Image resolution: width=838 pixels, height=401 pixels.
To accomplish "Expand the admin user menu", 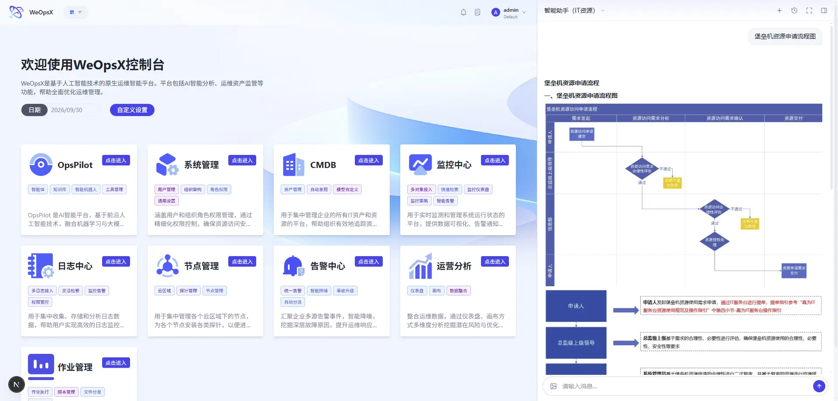I will [509, 13].
